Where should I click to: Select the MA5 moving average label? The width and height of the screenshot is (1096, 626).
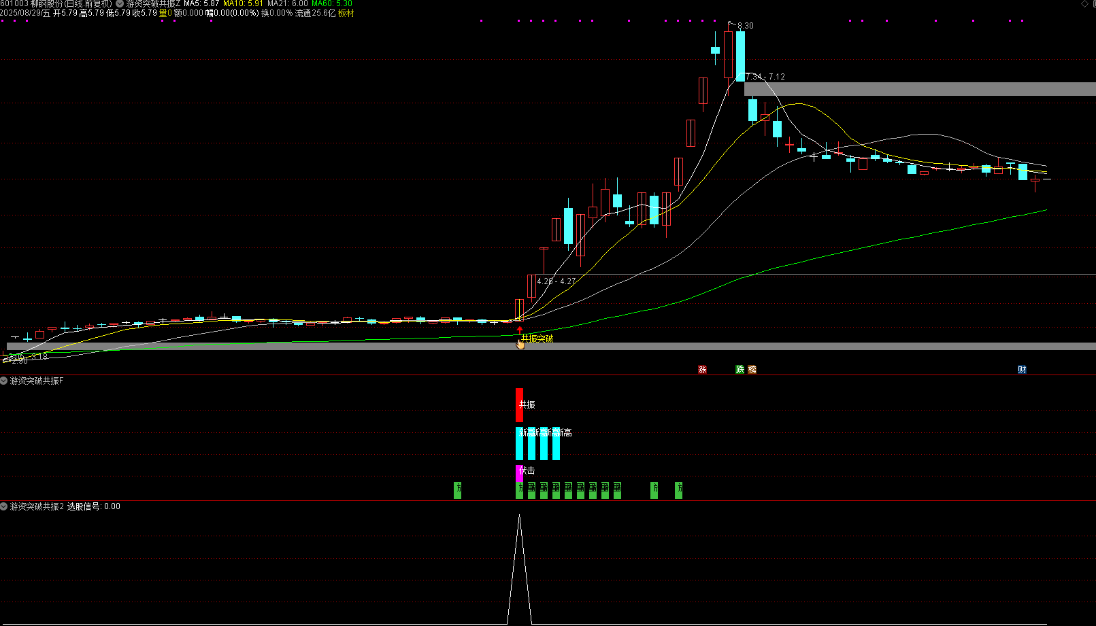pyautogui.click(x=201, y=4)
